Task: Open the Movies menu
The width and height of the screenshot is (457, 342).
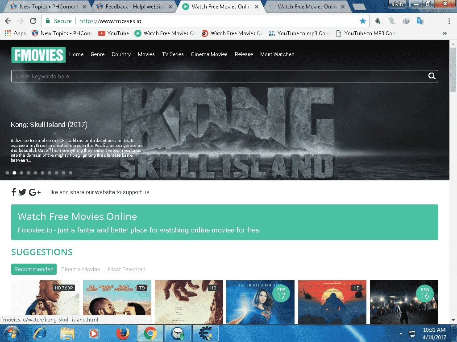Action: [146, 54]
